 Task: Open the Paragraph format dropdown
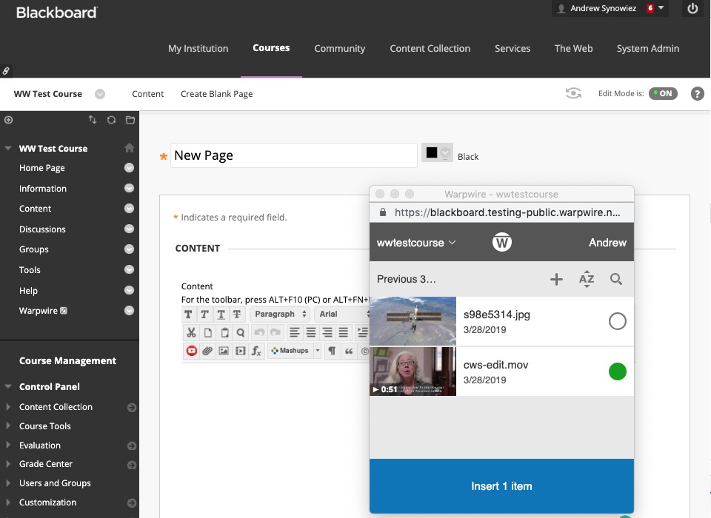coord(280,314)
